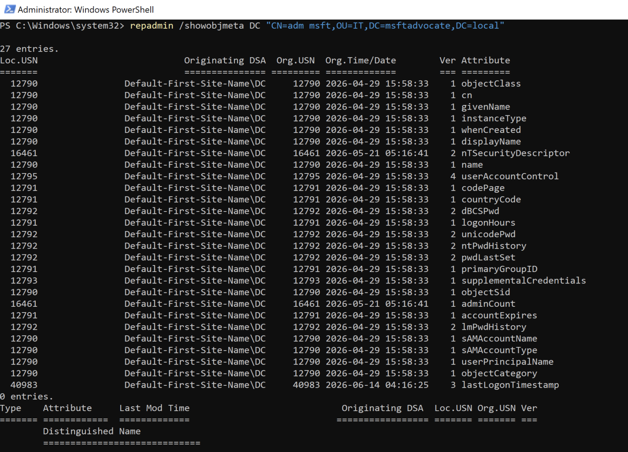628x452 pixels.
Task: Click the 'lmPwdHistory' attribute
Action: (494, 327)
